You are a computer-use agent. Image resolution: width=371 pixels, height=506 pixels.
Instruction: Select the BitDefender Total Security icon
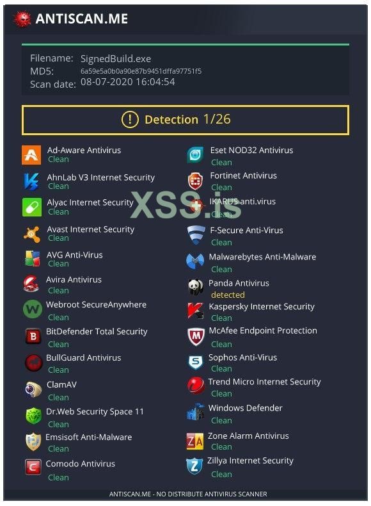(x=33, y=336)
